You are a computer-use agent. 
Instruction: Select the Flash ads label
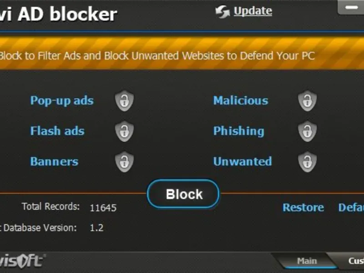pyautogui.click(x=57, y=131)
